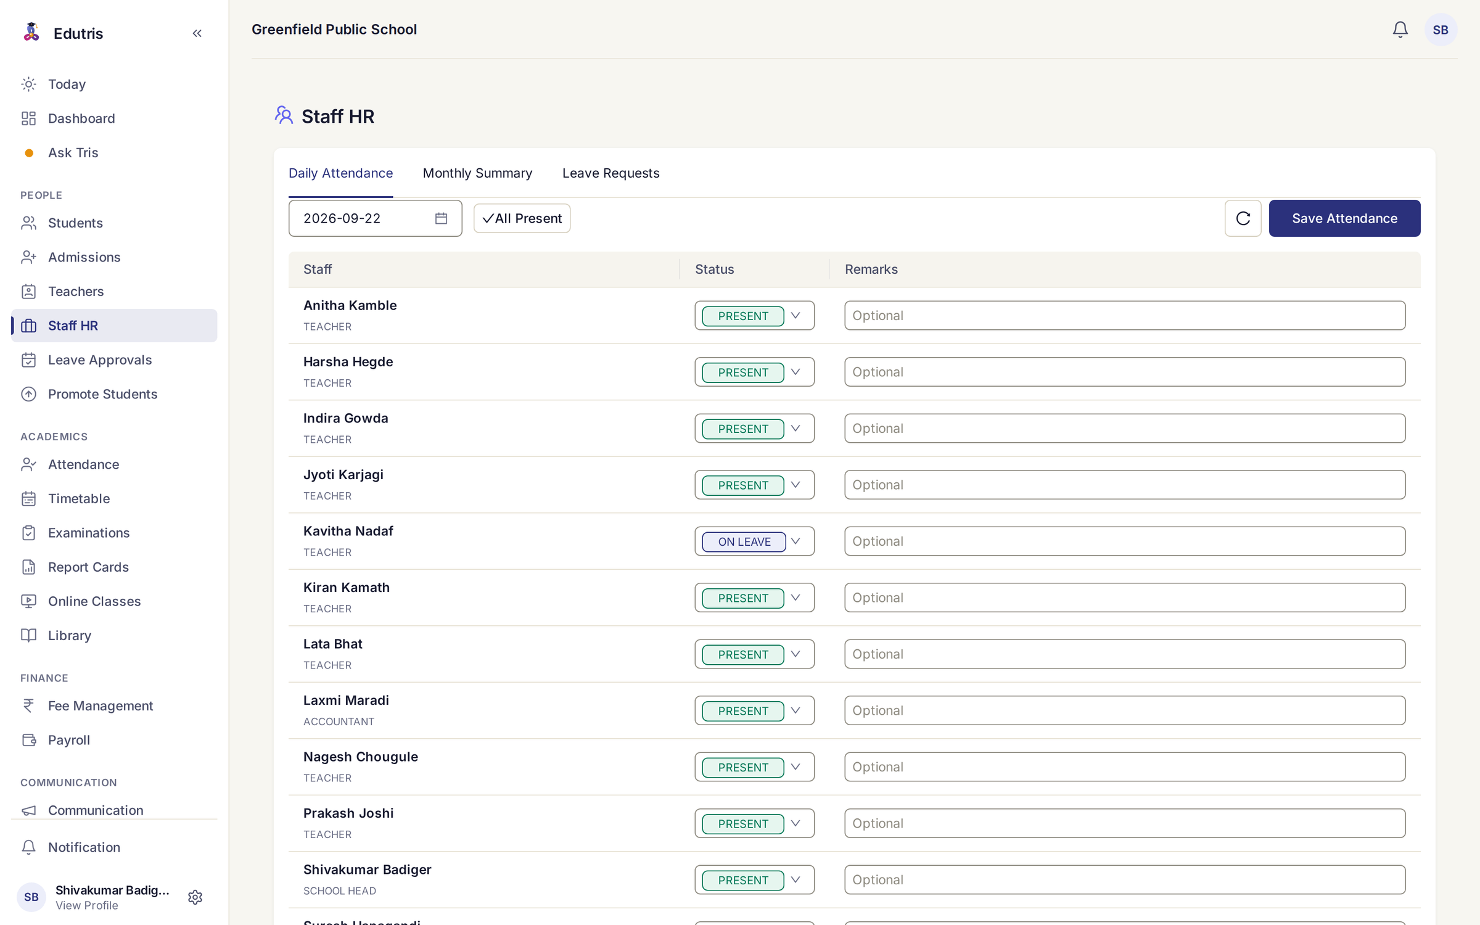Open Library in sidebar
Screen dimensions: 1480x925
click(x=114, y=635)
